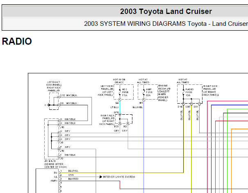248x193 pixels.
Task: Click "HOT AT ALL TIMES" above AMP fuse
Action: coord(143,81)
